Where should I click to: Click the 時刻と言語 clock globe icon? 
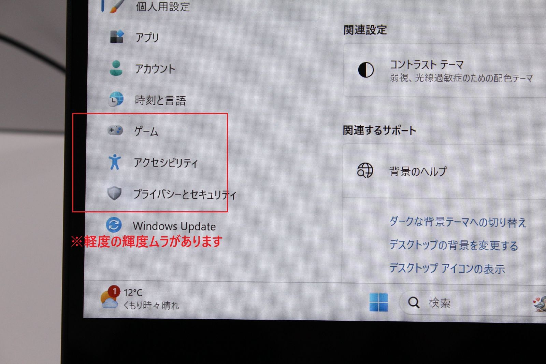(116, 99)
